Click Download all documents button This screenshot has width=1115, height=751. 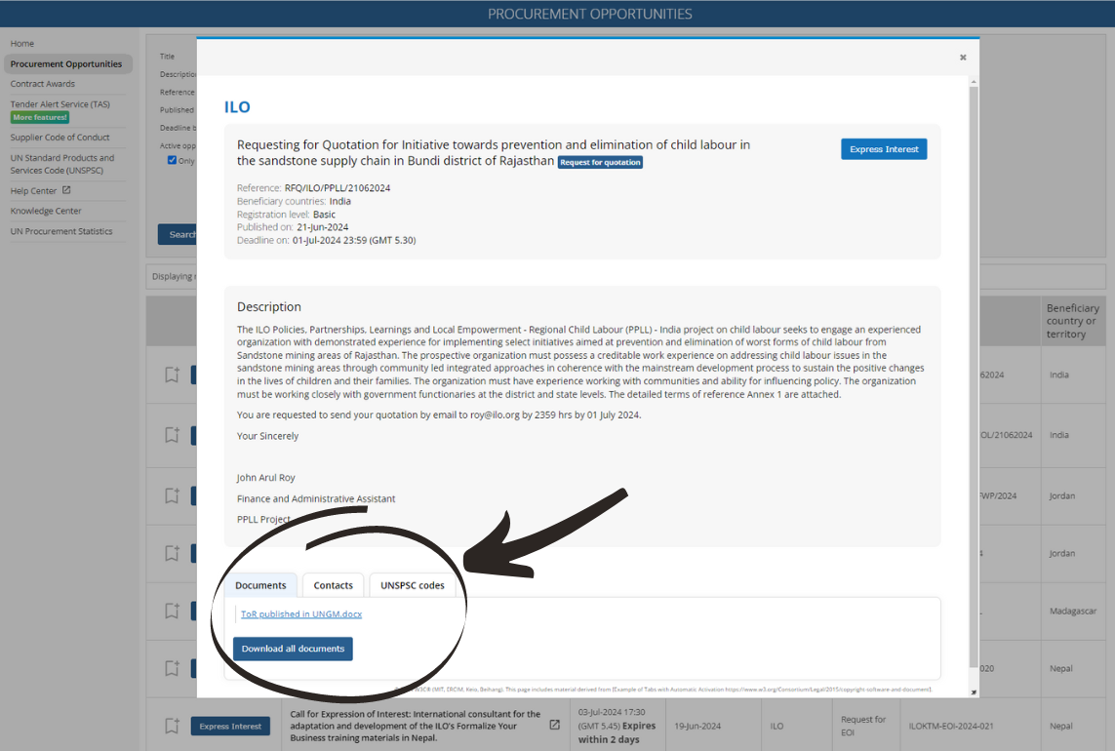tap(293, 649)
